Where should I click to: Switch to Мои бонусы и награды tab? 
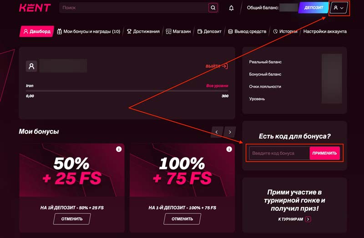(x=88, y=31)
